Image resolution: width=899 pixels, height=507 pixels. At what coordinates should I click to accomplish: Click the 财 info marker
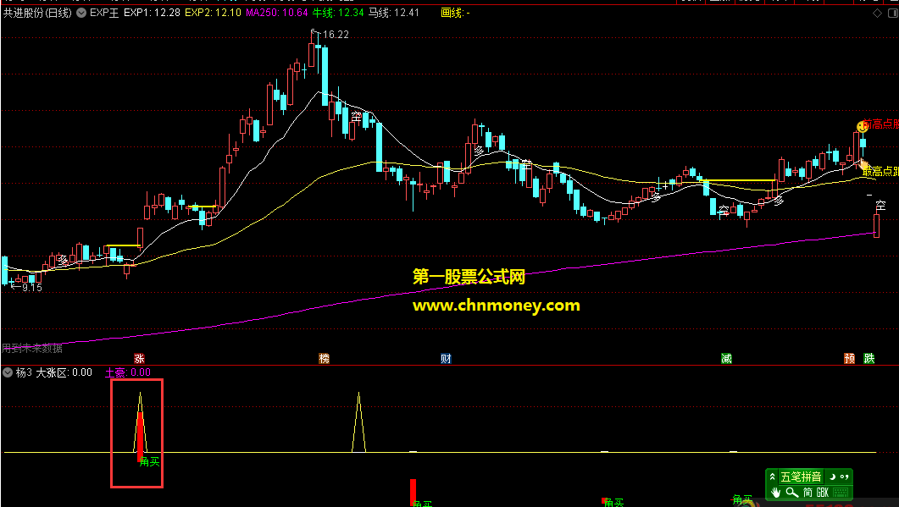point(446,359)
